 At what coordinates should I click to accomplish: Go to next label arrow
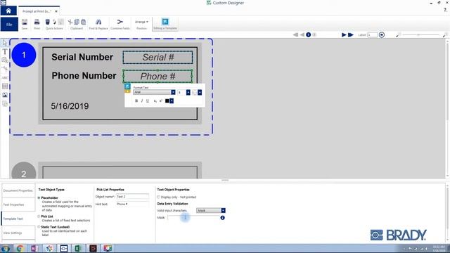point(344,34)
